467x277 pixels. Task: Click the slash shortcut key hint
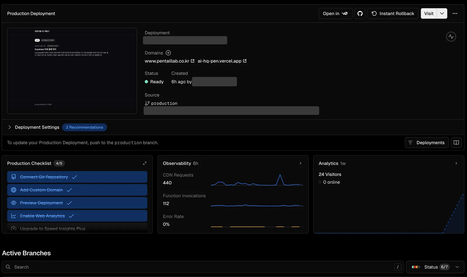coord(398,267)
